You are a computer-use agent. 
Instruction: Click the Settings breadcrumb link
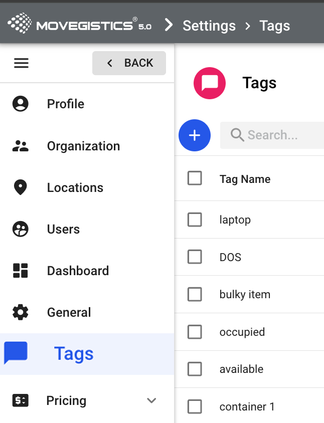pyautogui.click(x=209, y=26)
